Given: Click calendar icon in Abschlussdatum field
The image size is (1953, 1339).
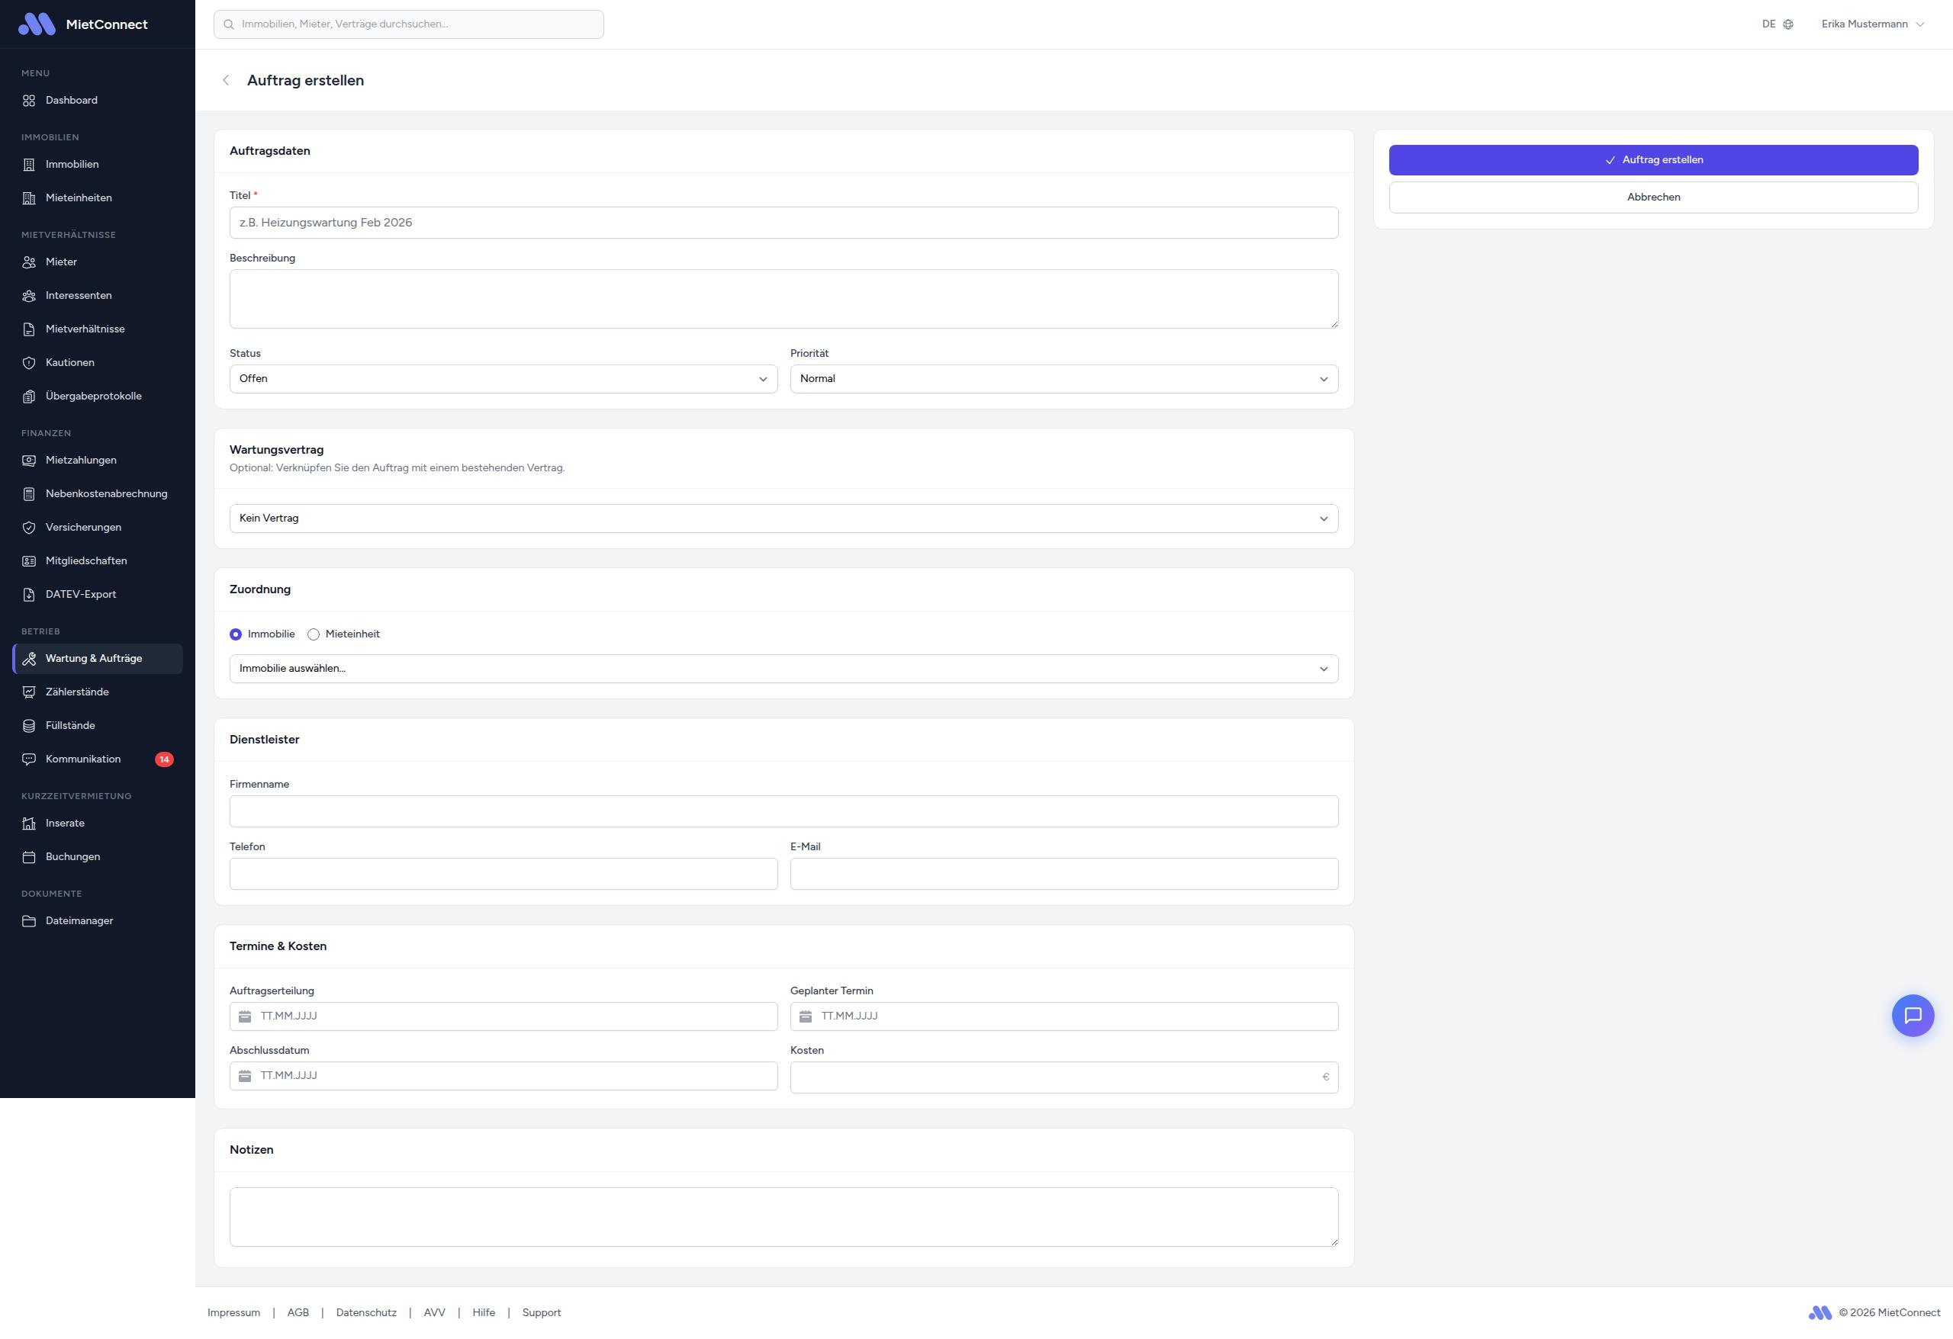Looking at the screenshot, I should tap(245, 1076).
